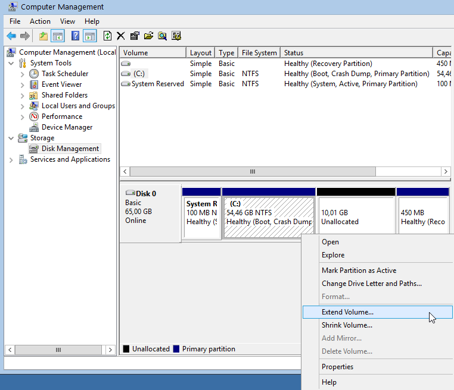Click the blue Help question mark icon
Viewport: 454px width, 390px height.
[76, 36]
